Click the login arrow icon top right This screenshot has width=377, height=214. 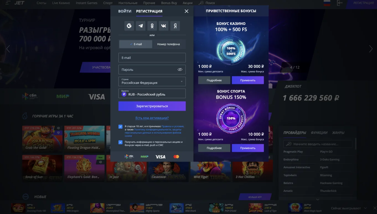pos(340,3)
